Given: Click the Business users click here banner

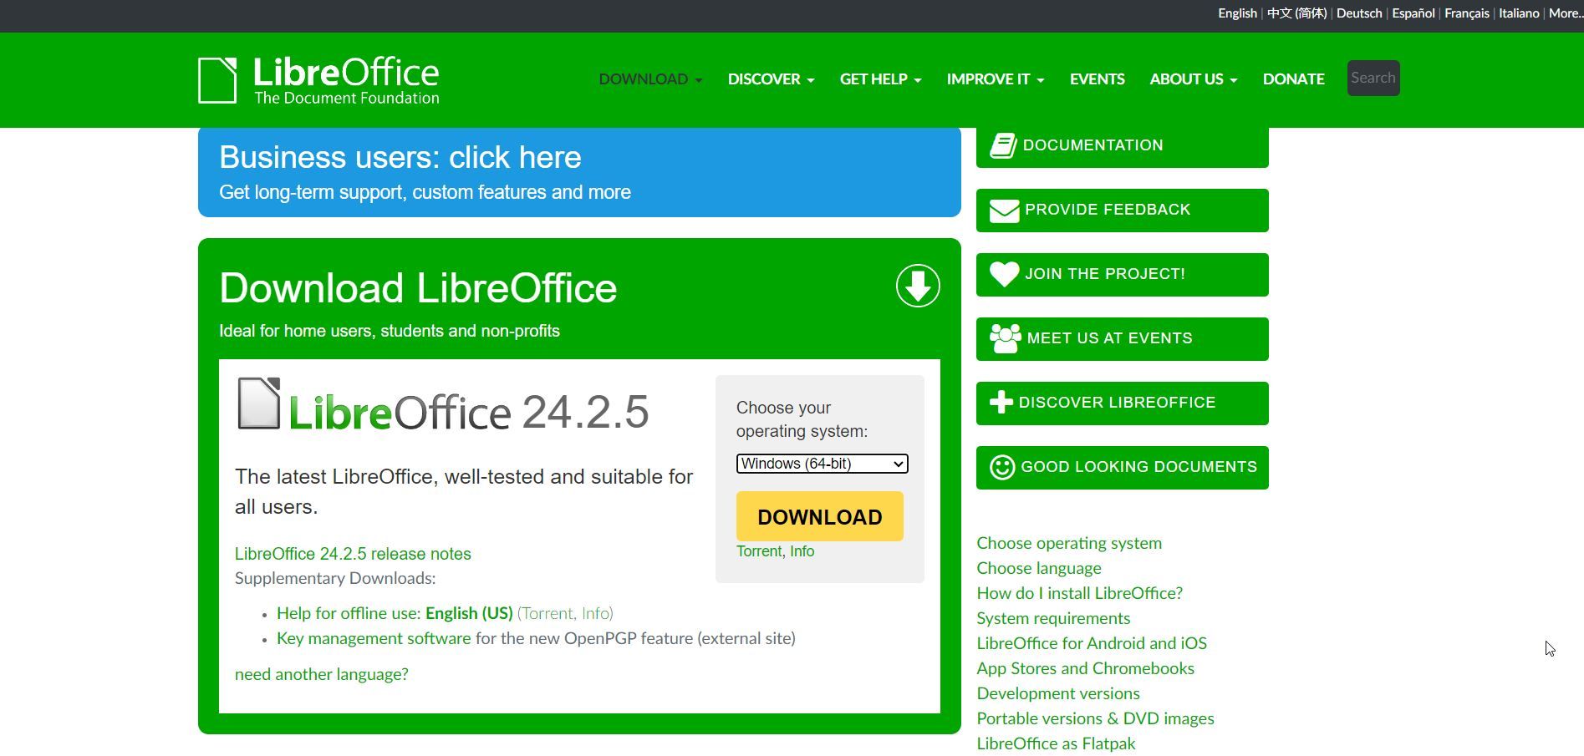Looking at the screenshot, I should tap(579, 173).
